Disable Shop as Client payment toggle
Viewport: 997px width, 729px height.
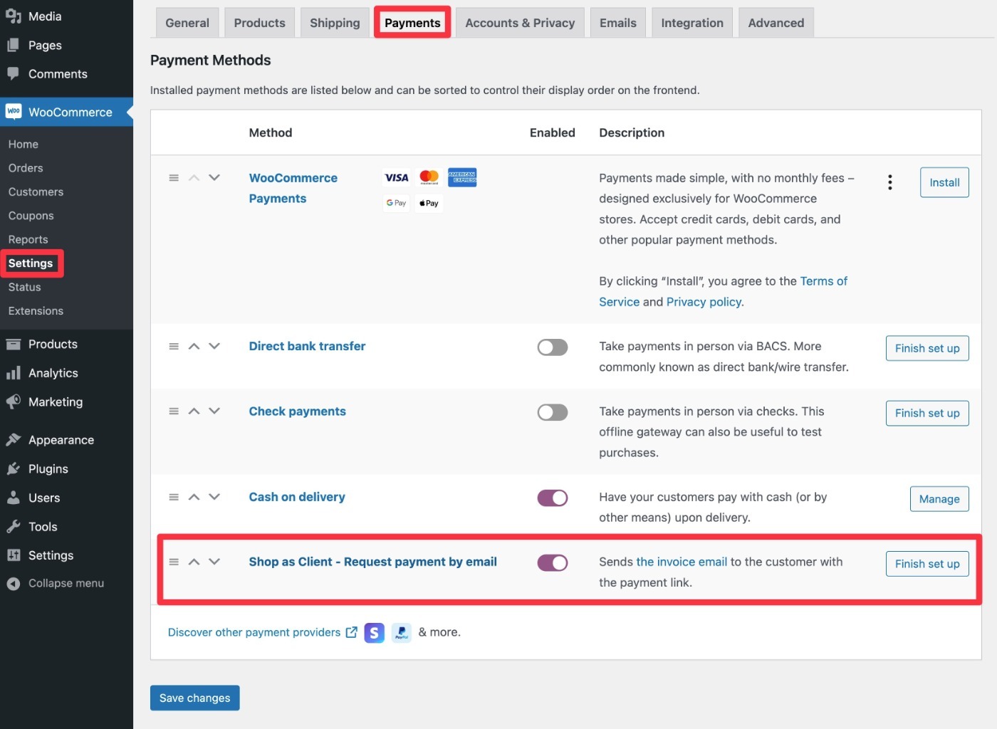[553, 562]
